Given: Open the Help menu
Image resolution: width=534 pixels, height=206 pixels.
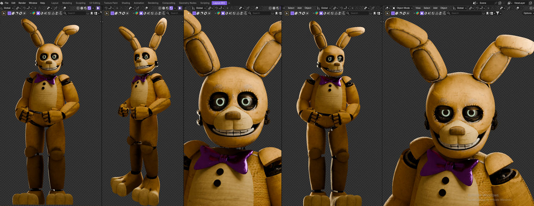Looking at the screenshot, I should click(x=43, y=3).
